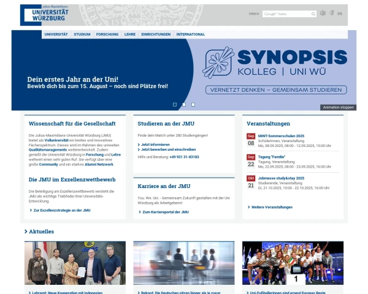Viewport: 368px width, 294px height.
Task: Open the Lehre link in text
Action: point(116,155)
